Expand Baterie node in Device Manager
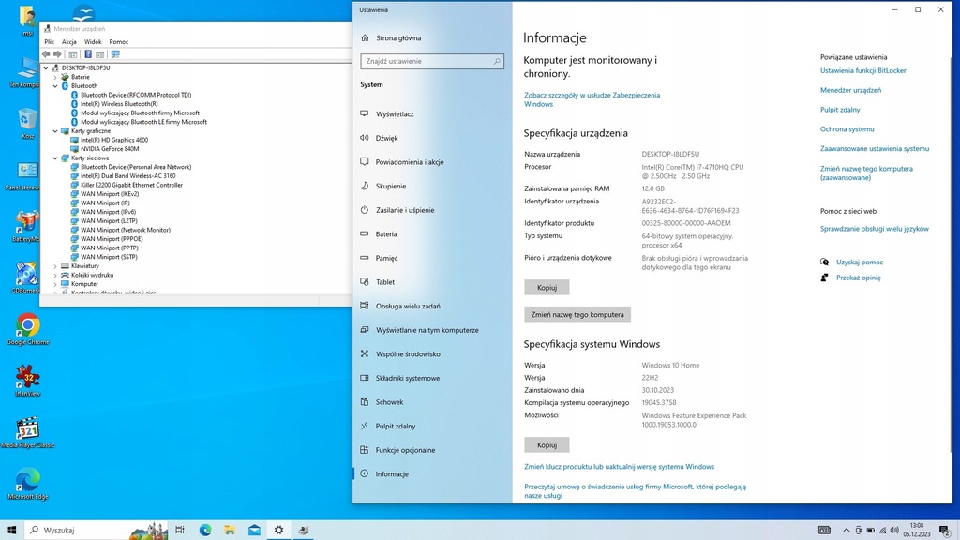Viewport: 960px width, 540px height. (55, 77)
